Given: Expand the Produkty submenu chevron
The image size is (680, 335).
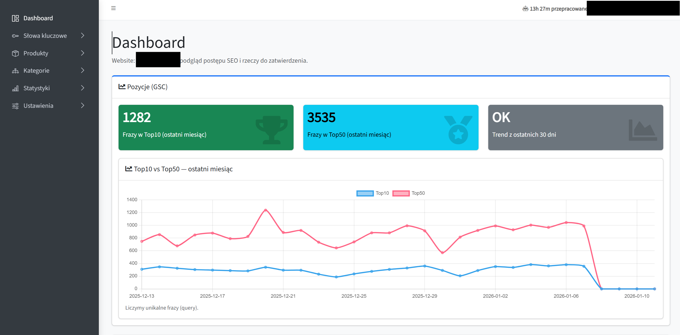Looking at the screenshot, I should point(83,53).
